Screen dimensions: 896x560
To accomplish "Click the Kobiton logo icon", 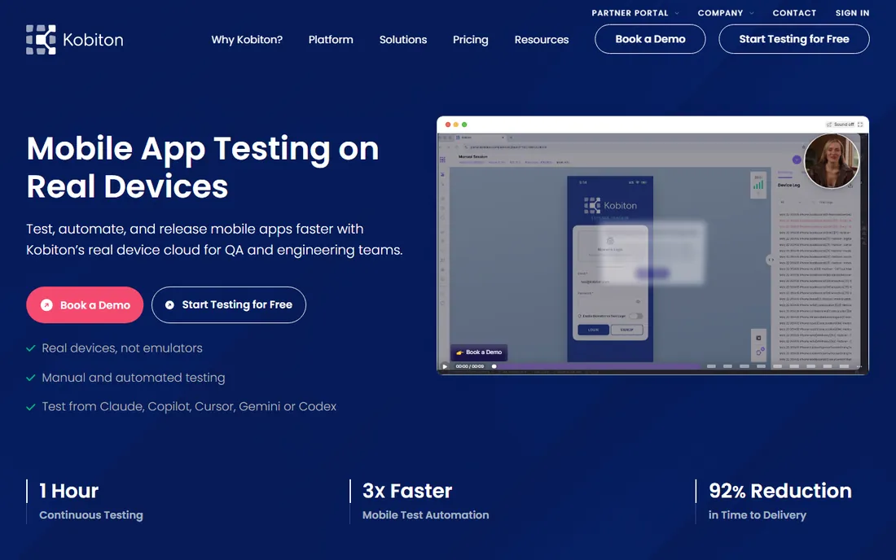I will point(42,39).
